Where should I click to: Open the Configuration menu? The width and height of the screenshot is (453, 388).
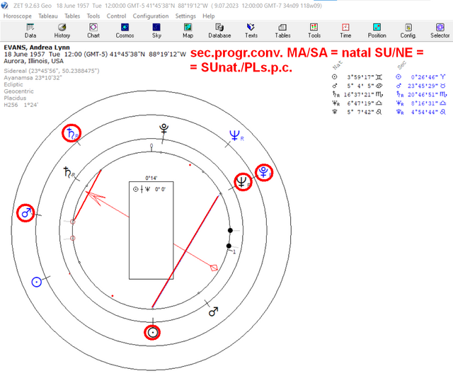pyautogui.click(x=151, y=16)
